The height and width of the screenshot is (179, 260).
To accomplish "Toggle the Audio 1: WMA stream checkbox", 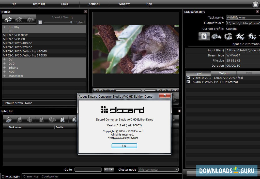I will 188,82.
